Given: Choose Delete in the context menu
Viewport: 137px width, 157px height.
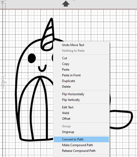Looking at the screenshot, I should (81, 87).
